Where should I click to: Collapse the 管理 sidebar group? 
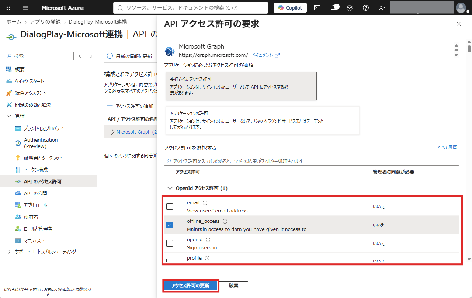pyautogui.click(x=9, y=116)
